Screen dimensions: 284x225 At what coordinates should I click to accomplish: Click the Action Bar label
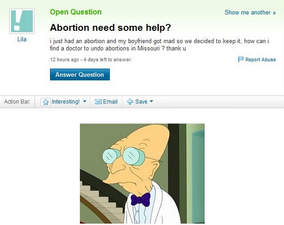pos(17,102)
